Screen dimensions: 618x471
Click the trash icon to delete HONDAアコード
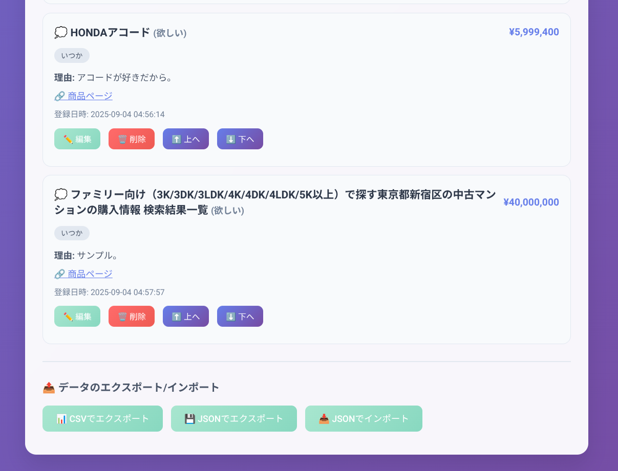point(122,139)
